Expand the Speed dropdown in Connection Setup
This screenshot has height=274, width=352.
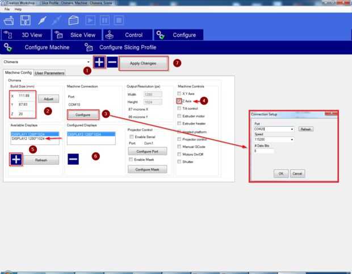click(292, 140)
